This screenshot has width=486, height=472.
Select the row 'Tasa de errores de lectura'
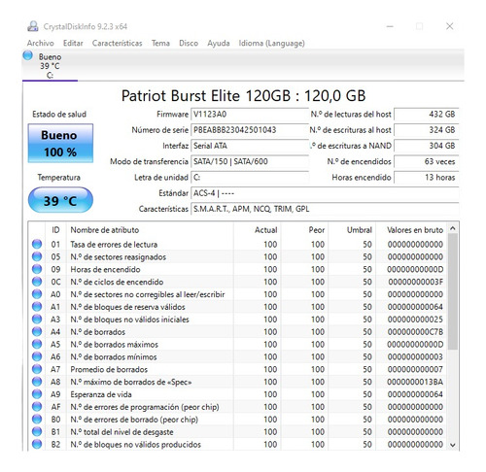[237, 244]
